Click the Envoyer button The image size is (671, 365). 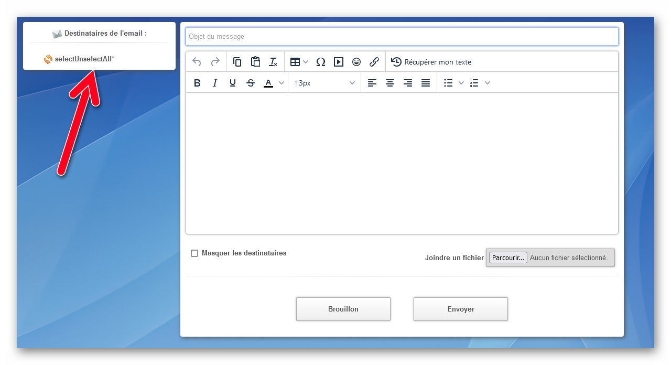click(x=460, y=309)
